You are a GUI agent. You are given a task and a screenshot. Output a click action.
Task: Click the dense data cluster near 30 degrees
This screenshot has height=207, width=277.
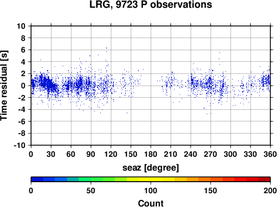click(x=48, y=84)
